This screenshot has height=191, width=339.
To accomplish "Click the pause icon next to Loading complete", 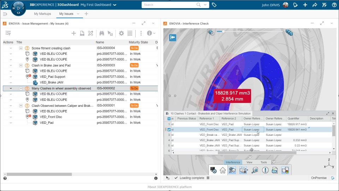I will point(208,178).
